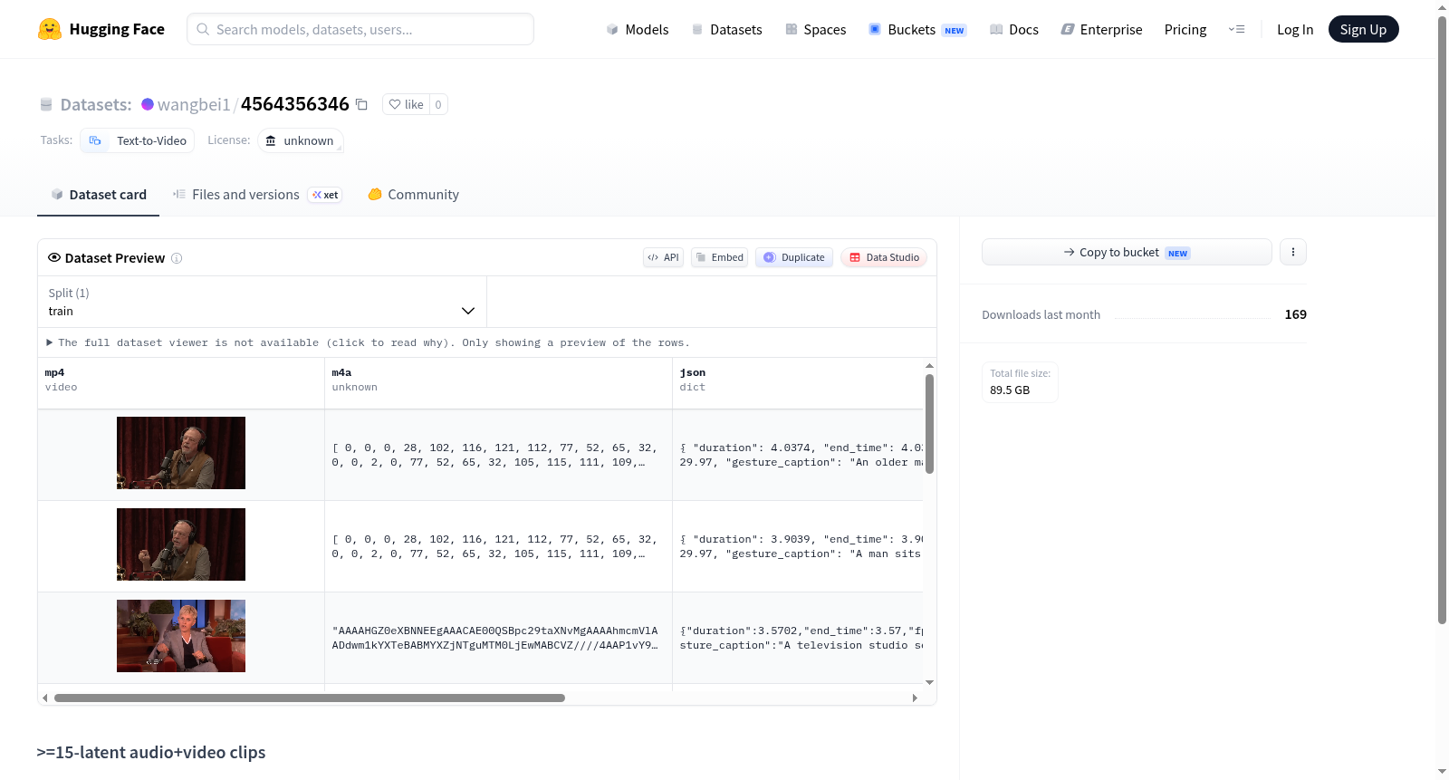Click table scroll down arrow

tap(929, 682)
